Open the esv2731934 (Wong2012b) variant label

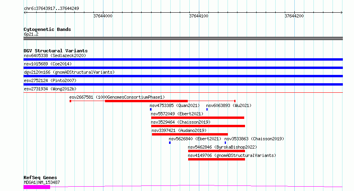coord(50,89)
